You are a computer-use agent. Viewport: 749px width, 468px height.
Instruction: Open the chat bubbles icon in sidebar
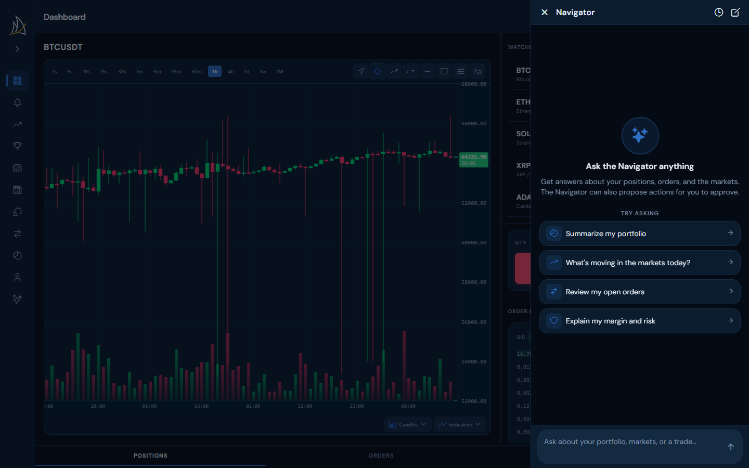pyautogui.click(x=17, y=212)
